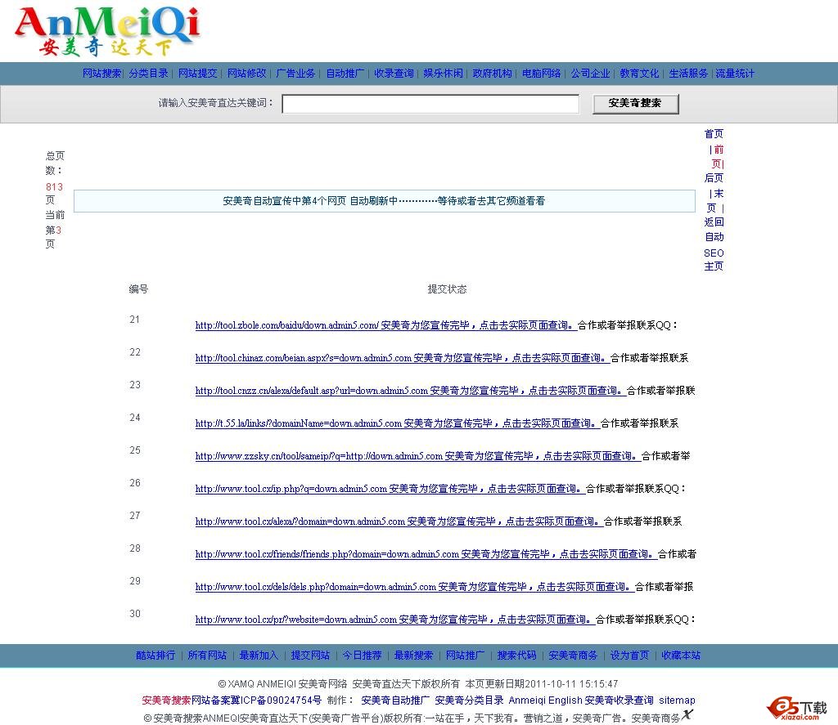Image resolution: width=838 pixels, height=725 pixels.
Task: Open 安美奇分类目录 footer link
Action: pos(469,700)
